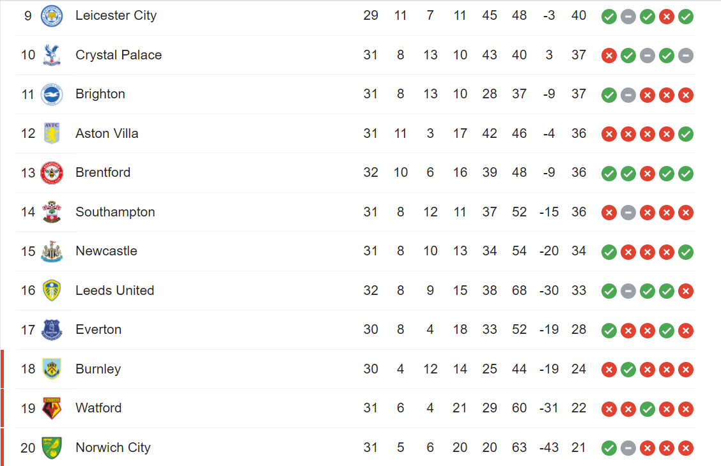Click the Crystal Palace eagle crest
721x466 pixels.
click(x=52, y=55)
